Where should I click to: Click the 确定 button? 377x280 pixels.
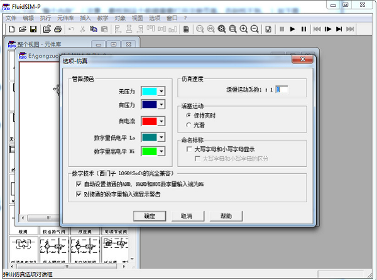tap(150, 215)
